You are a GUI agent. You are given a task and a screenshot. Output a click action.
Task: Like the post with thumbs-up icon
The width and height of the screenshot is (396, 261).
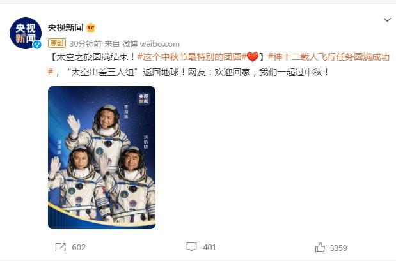[x=320, y=248]
